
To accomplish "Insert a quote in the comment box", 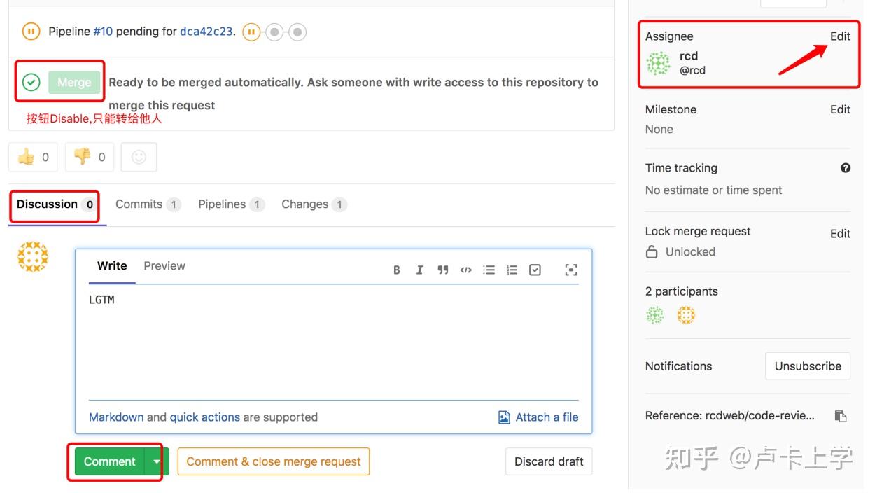I will (442, 270).
